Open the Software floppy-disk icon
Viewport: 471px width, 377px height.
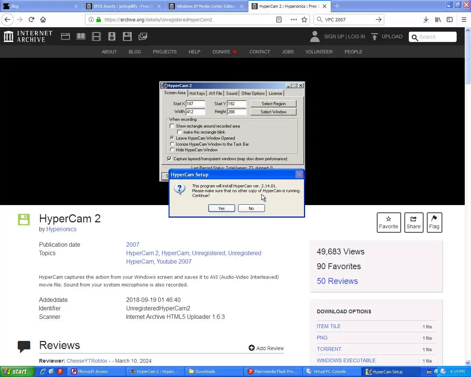[x=127, y=36]
